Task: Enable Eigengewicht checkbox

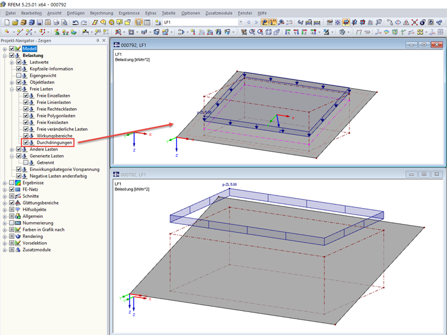Action: [x=19, y=75]
